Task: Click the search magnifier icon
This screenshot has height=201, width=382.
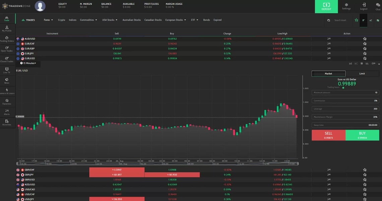Action: [x=329, y=20]
